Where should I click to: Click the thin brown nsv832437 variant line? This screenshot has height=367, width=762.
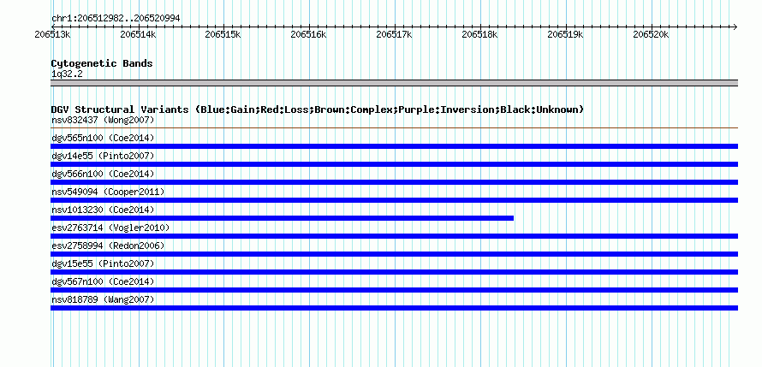(394, 128)
